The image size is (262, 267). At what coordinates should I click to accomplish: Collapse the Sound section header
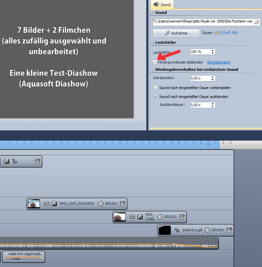(x=152, y=12)
